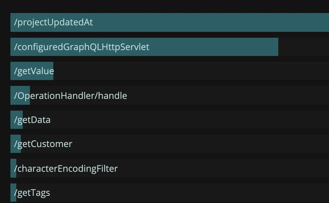Open the /getValue entry

(x=34, y=71)
